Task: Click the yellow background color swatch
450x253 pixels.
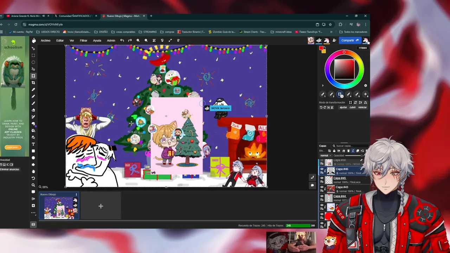Action: point(324,51)
